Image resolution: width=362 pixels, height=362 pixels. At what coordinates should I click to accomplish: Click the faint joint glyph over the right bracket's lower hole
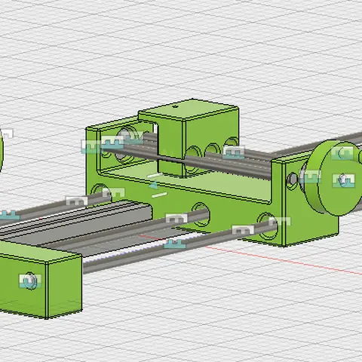[x=280, y=221]
